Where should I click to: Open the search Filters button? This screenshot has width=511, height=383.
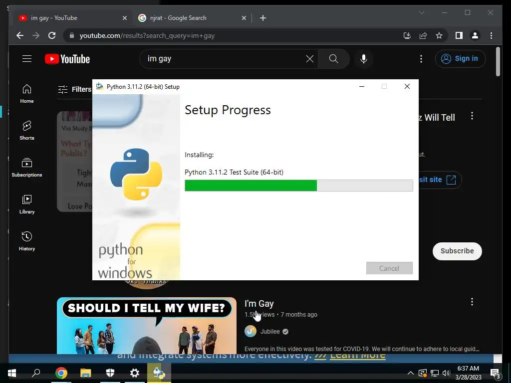(x=75, y=89)
